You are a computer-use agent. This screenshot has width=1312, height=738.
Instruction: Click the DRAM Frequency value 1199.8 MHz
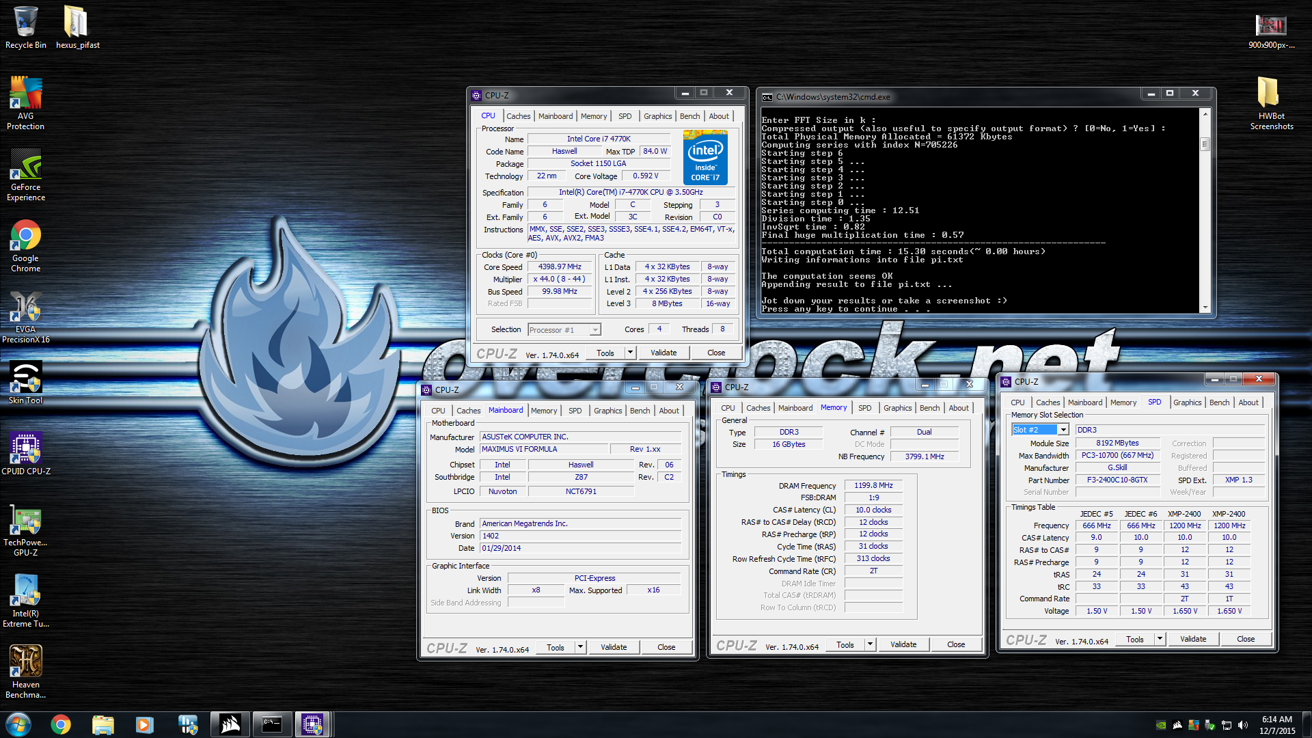click(x=873, y=486)
